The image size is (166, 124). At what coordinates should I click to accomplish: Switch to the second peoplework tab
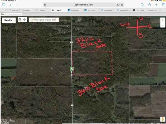pos(124,10)
